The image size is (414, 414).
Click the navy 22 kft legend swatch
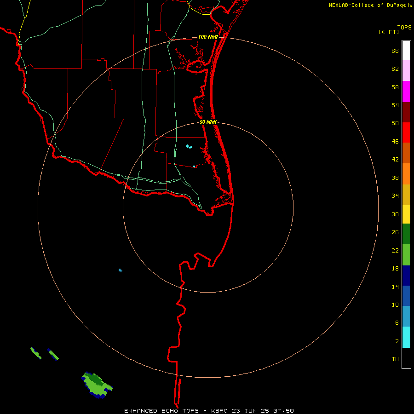[406, 276]
